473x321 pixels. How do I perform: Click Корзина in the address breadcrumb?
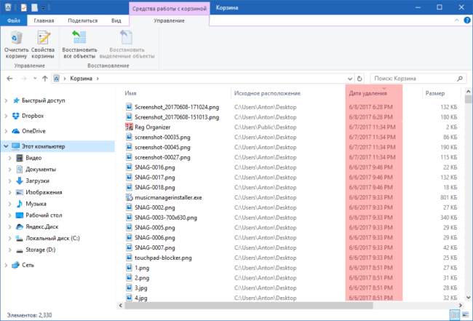[81, 79]
